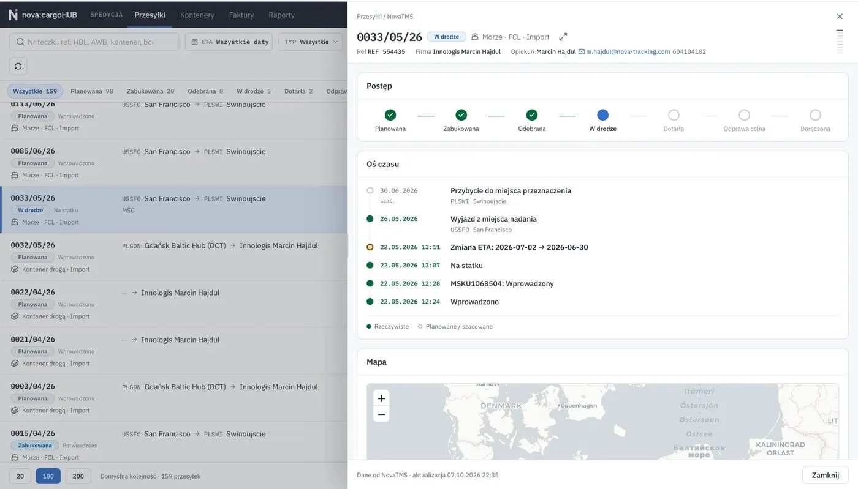The height and width of the screenshot is (489, 858).
Task: Expand the TYP Wszystkie dropdown
Action: coord(311,42)
